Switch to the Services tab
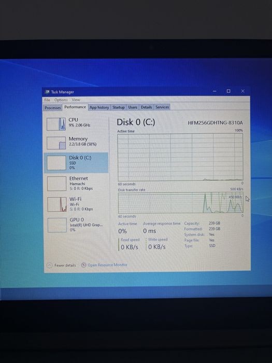Image resolution: width=272 pixels, height=363 pixels. click(162, 107)
